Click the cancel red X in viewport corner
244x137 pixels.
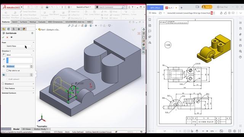tap(139, 33)
